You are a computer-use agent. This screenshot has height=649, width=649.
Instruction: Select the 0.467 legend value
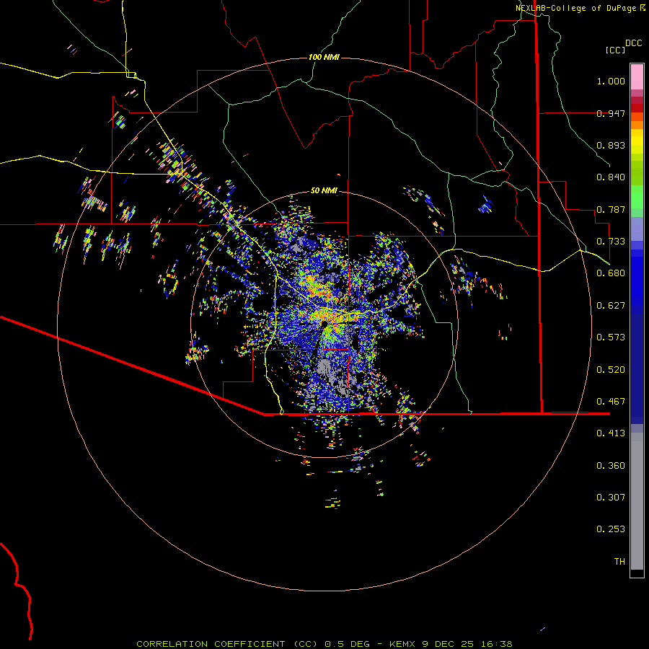tap(611, 402)
